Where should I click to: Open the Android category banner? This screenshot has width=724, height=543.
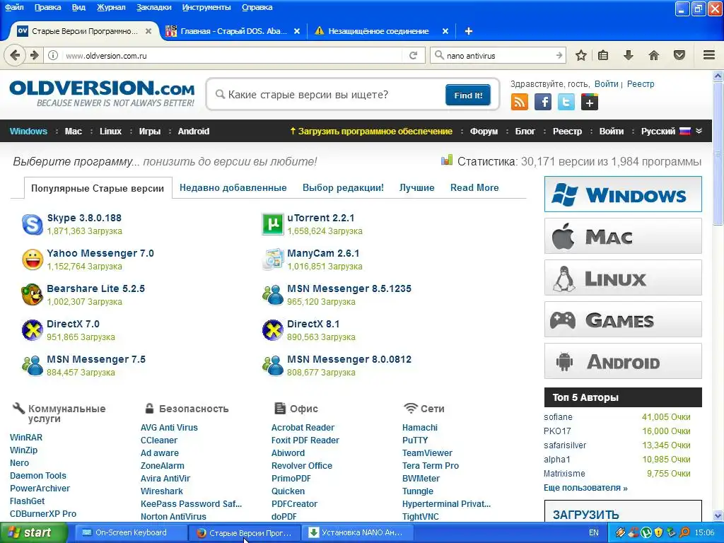[x=623, y=361]
